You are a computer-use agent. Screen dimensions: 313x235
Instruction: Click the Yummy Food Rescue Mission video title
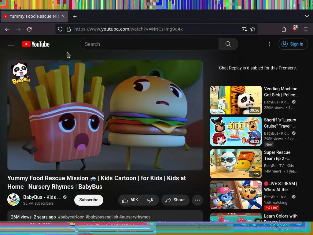tap(97, 182)
